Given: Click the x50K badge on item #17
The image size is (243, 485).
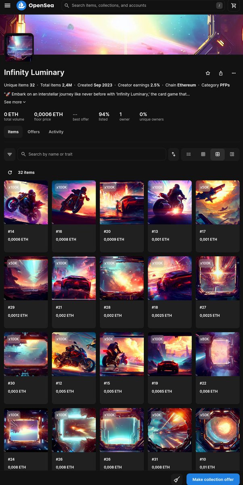Looking at the screenshot, I should tap(205, 188).
